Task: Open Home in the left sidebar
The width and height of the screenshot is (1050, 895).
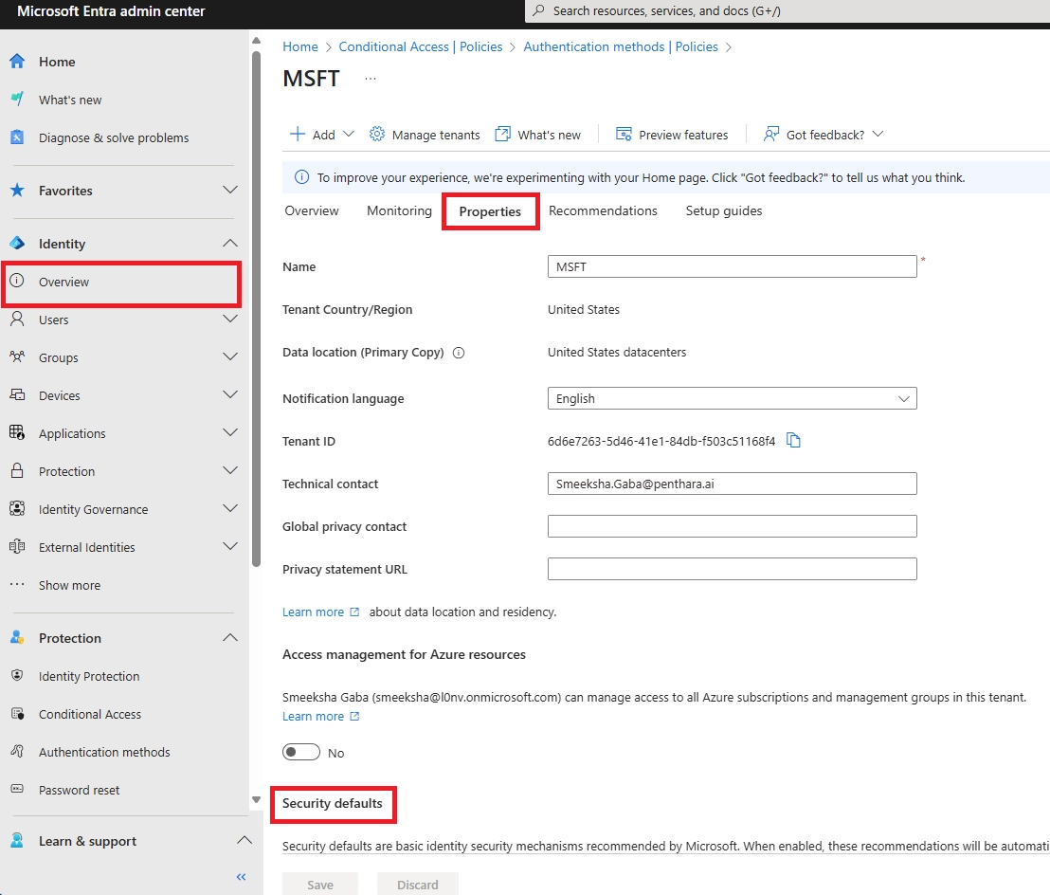Action: pyautogui.click(x=57, y=62)
